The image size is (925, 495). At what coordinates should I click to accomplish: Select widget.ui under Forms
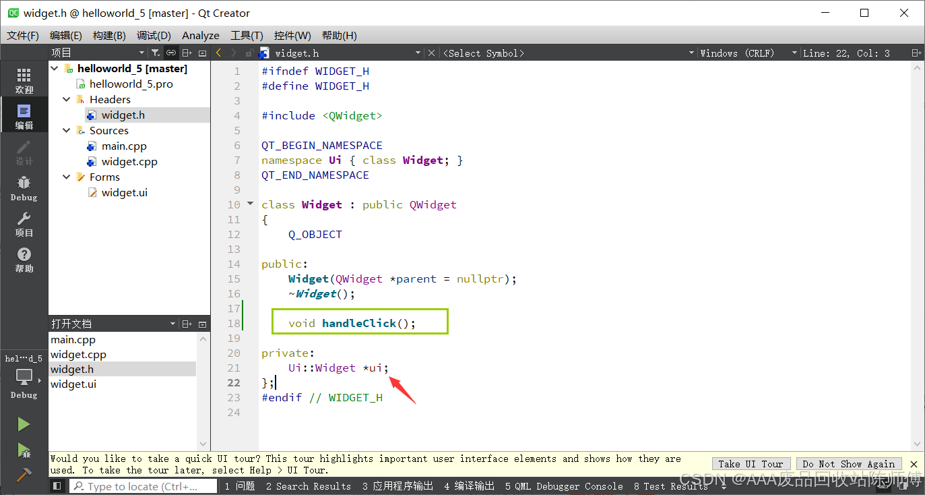[125, 192]
